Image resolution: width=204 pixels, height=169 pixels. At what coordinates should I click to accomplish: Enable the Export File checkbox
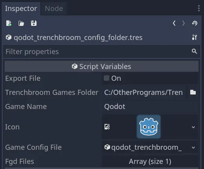click(107, 78)
